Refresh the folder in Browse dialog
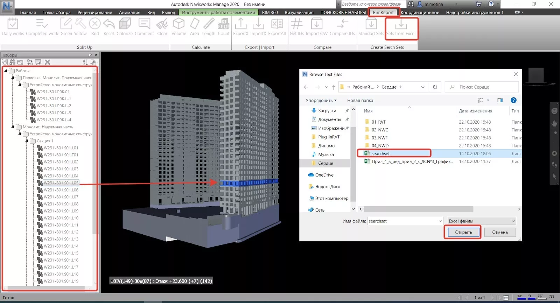The width and height of the screenshot is (560, 303). [x=435, y=87]
